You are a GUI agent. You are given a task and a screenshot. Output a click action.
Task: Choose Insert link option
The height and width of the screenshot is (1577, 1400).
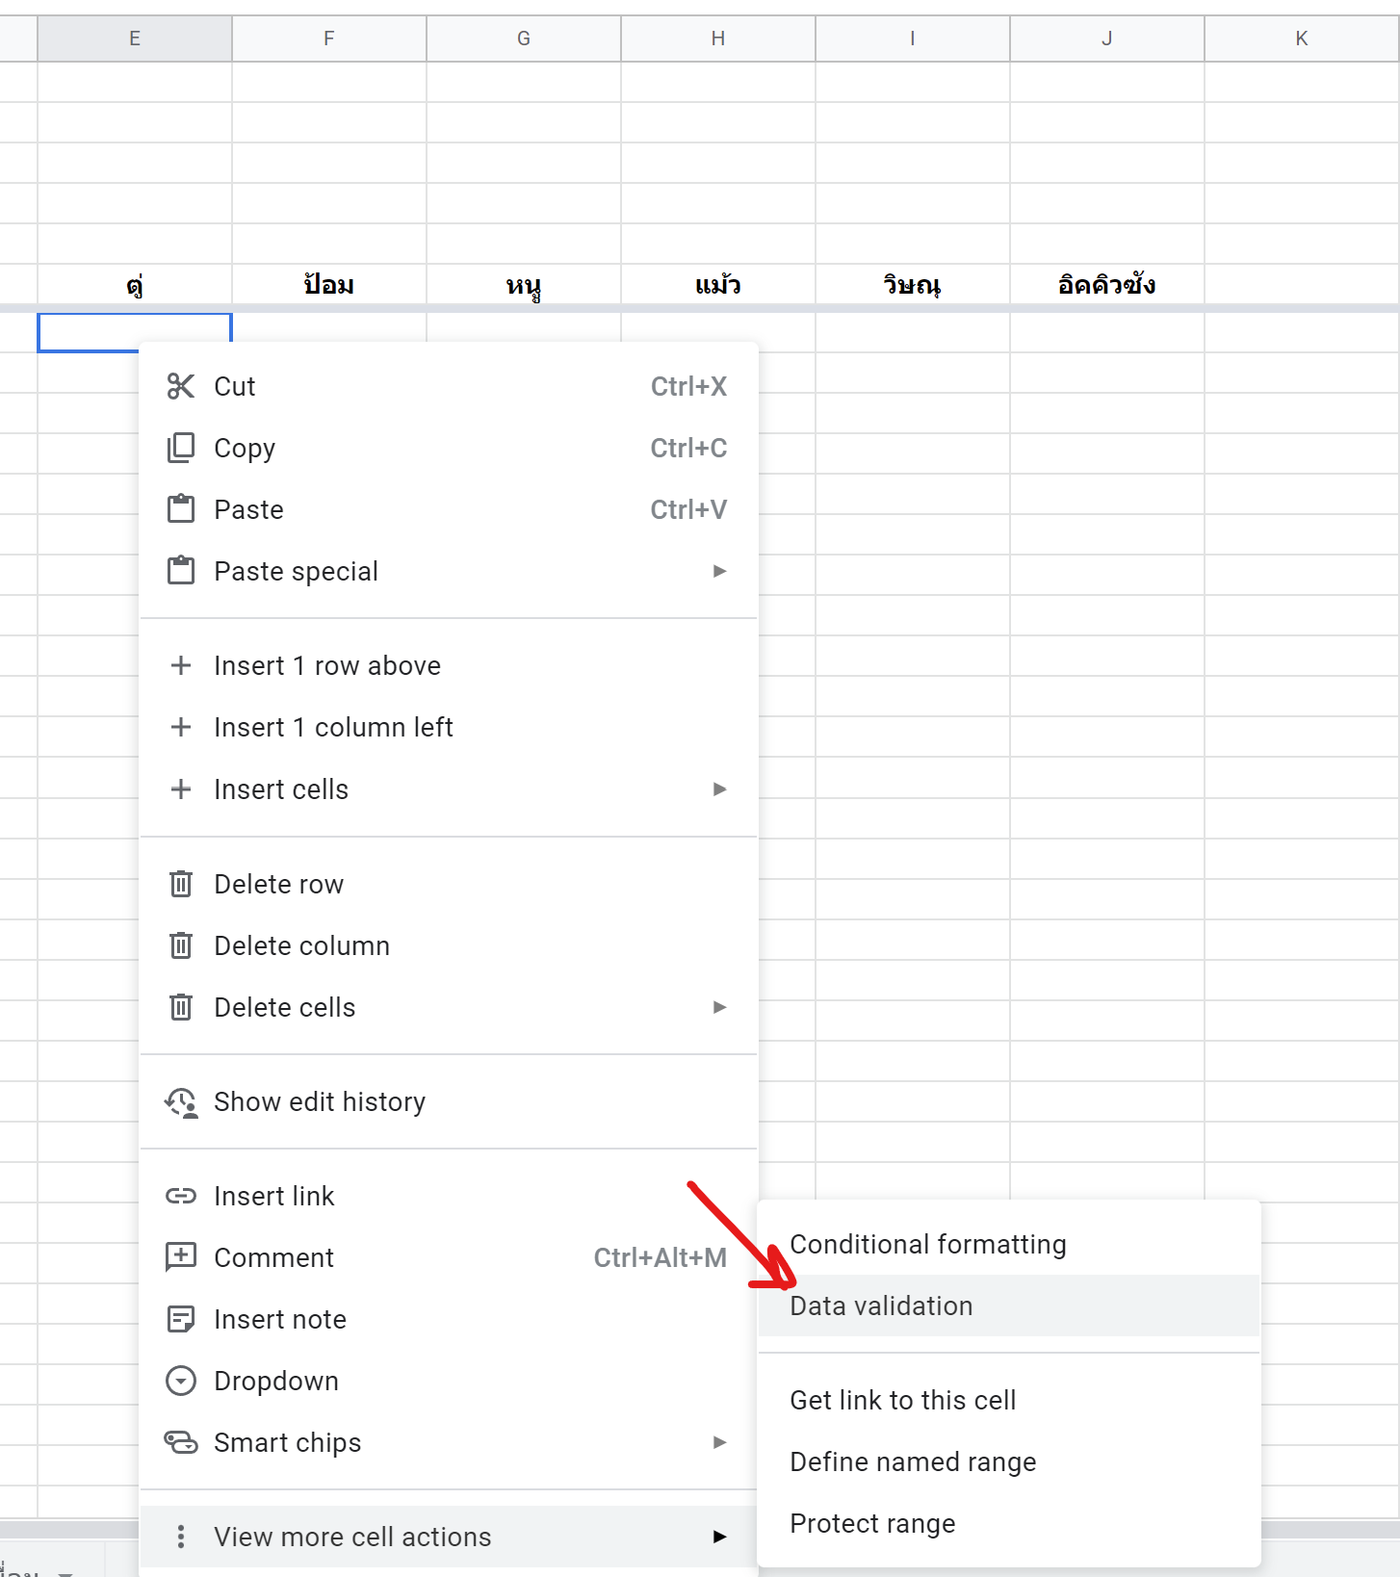click(449, 1196)
